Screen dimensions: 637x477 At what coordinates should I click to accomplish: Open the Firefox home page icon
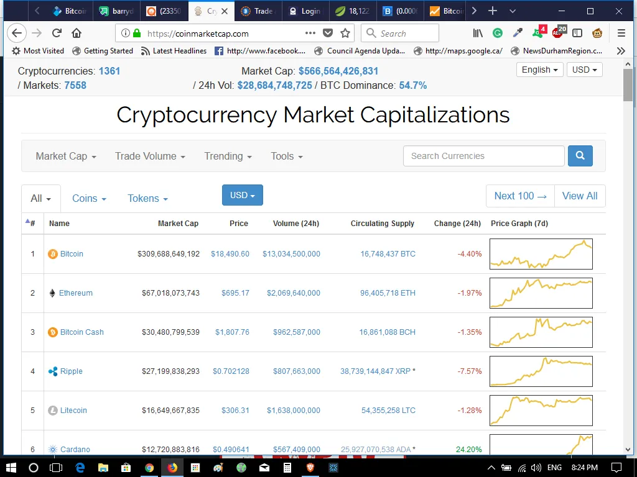[x=77, y=34]
